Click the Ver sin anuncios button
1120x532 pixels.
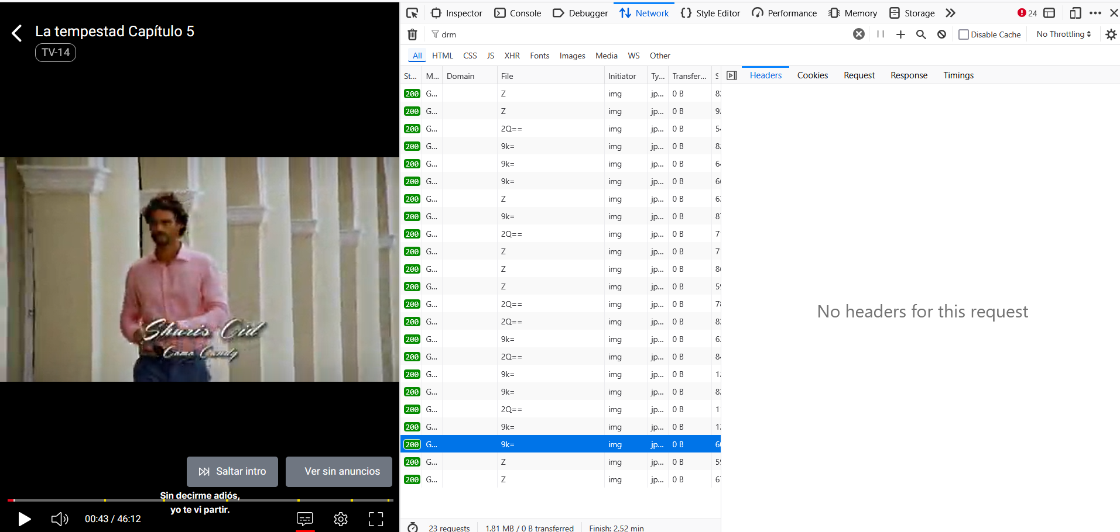339,471
